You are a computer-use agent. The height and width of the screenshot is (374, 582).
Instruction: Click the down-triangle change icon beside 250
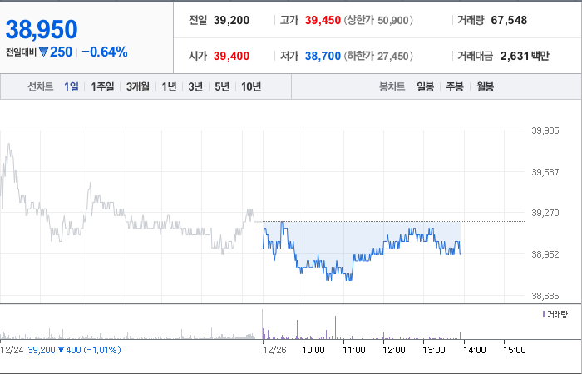tap(43, 52)
